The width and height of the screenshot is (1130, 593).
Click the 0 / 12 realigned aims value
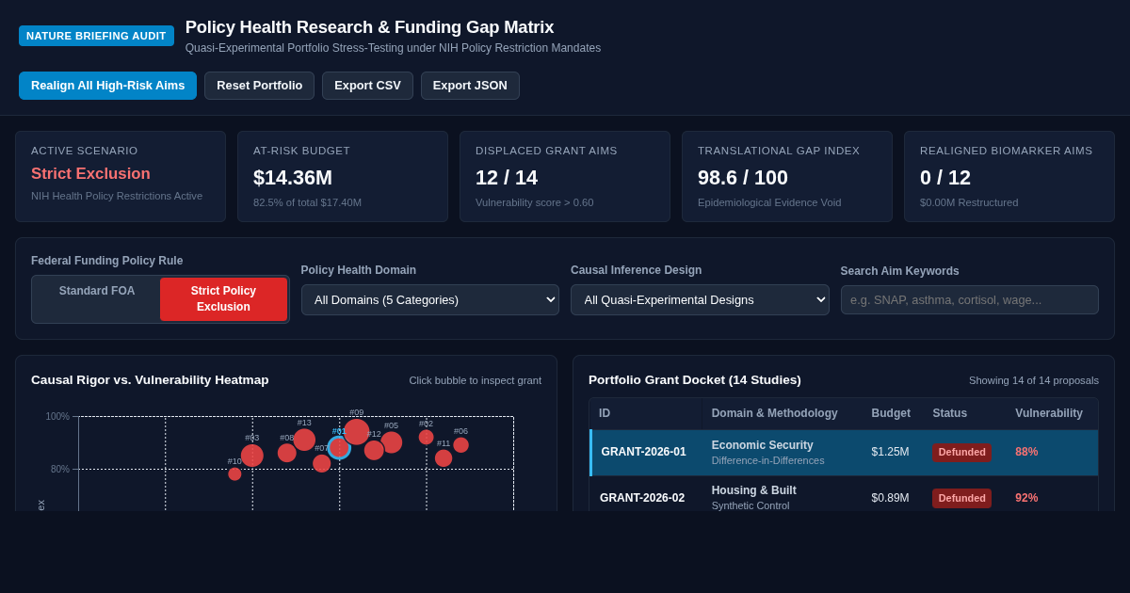[x=945, y=178]
